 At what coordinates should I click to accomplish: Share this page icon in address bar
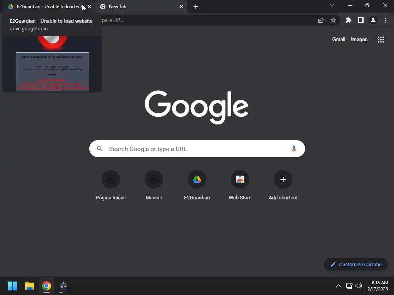coord(321,20)
